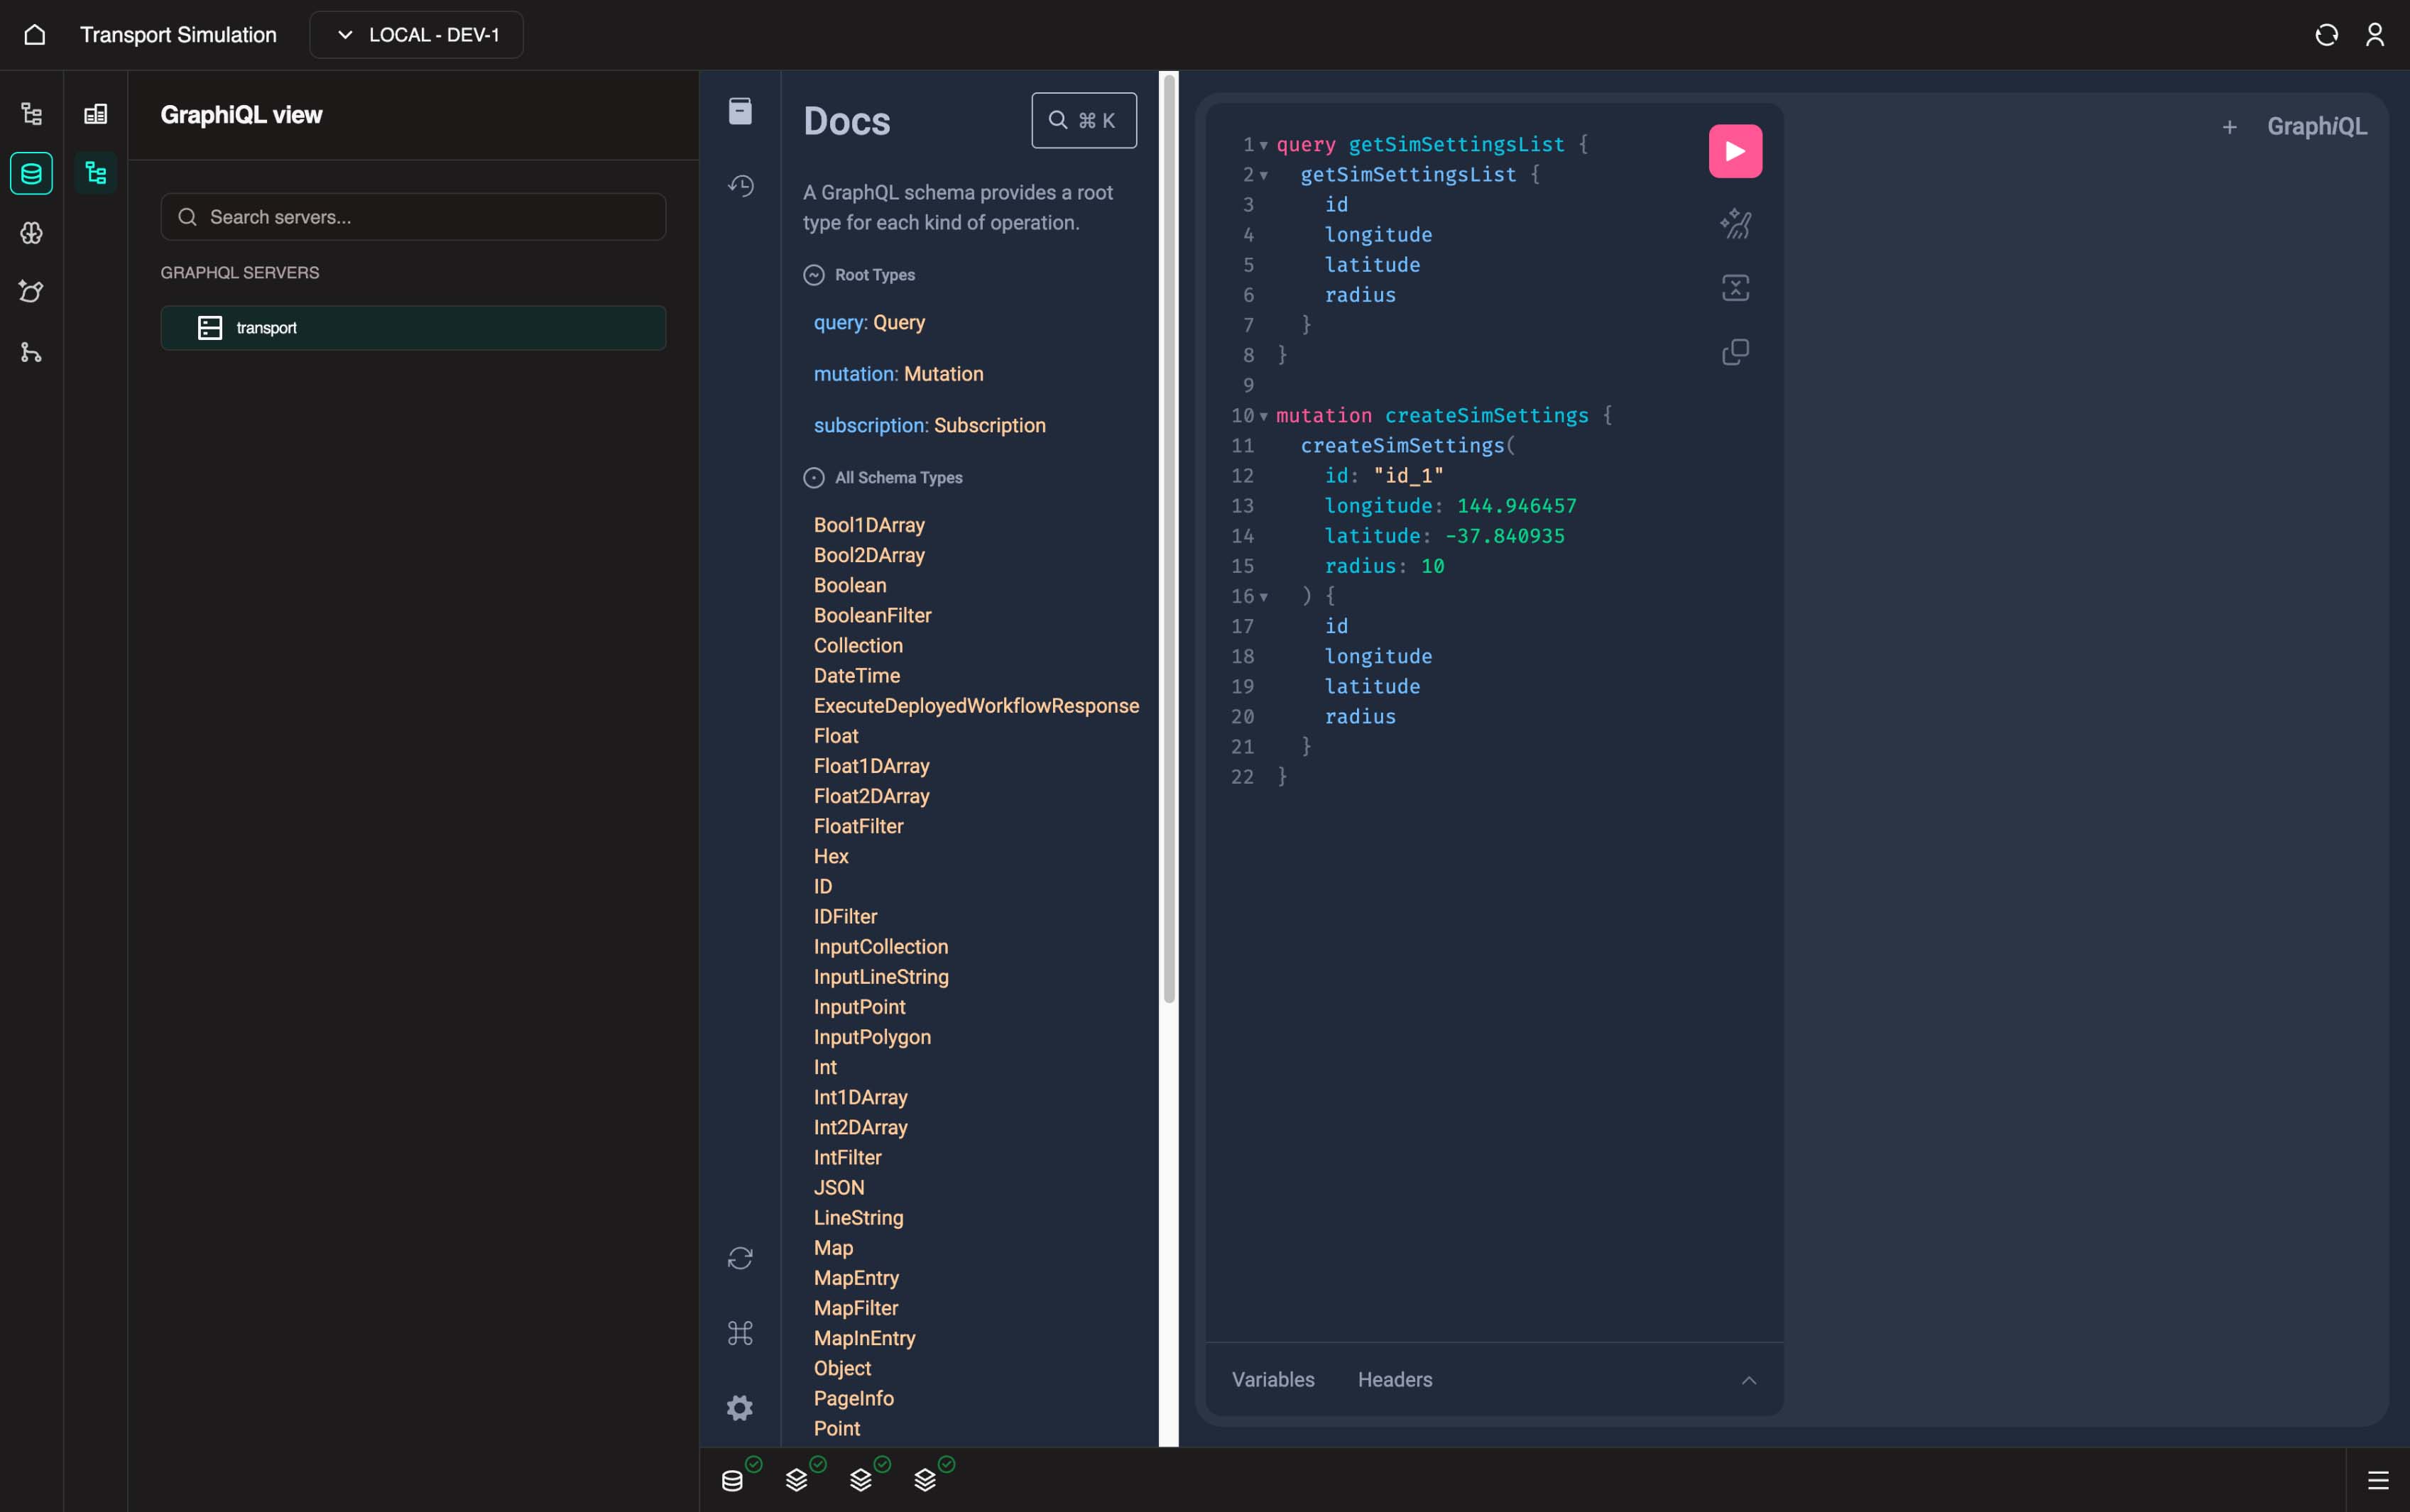Open the Bool1DArray schema type
Image resolution: width=2410 pixels, height=1512 pixels.
(869, 526)
